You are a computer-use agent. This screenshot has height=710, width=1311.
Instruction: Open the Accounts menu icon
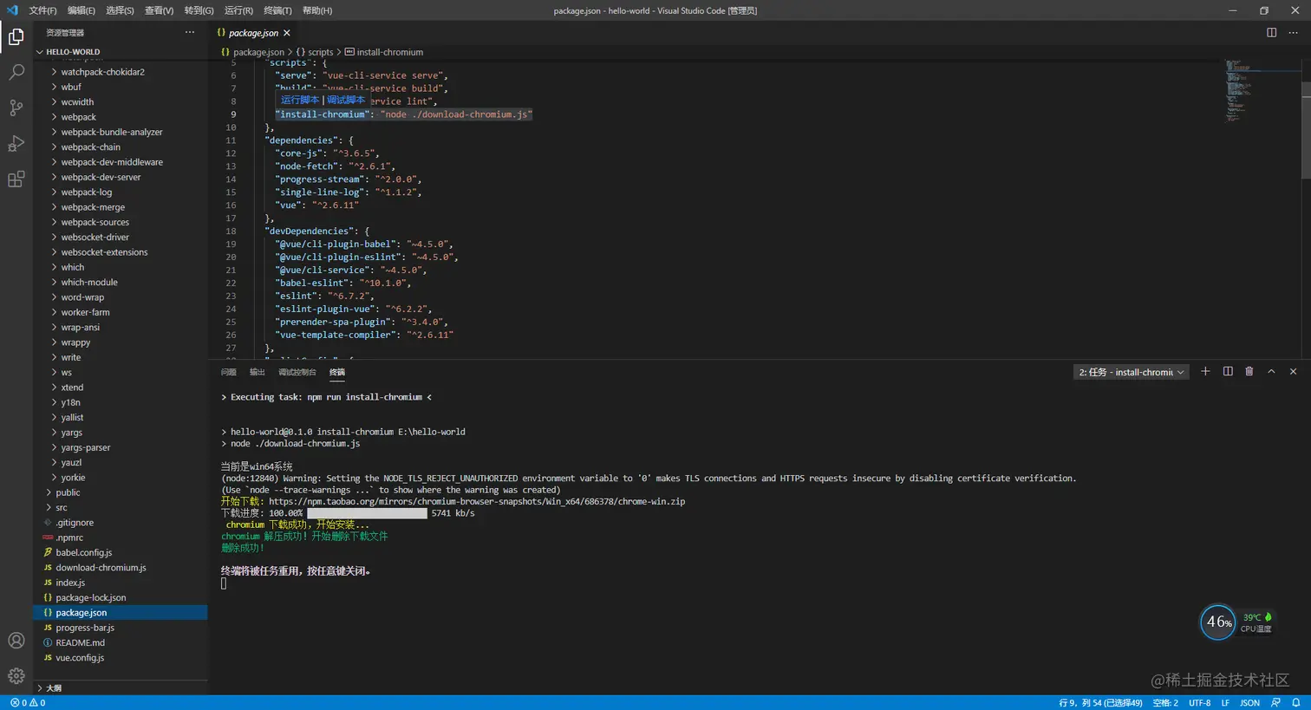(x=16, y=641)
